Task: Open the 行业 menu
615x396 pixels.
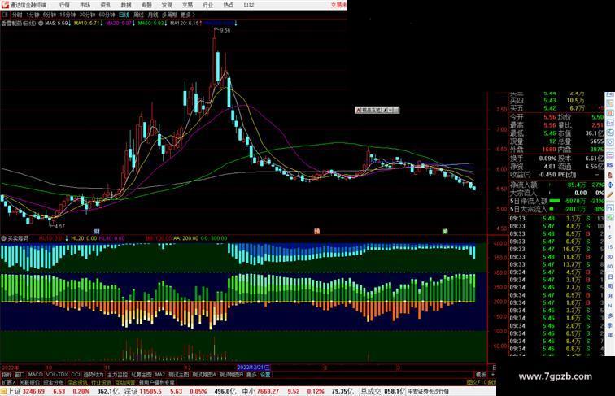Action: 208,5
